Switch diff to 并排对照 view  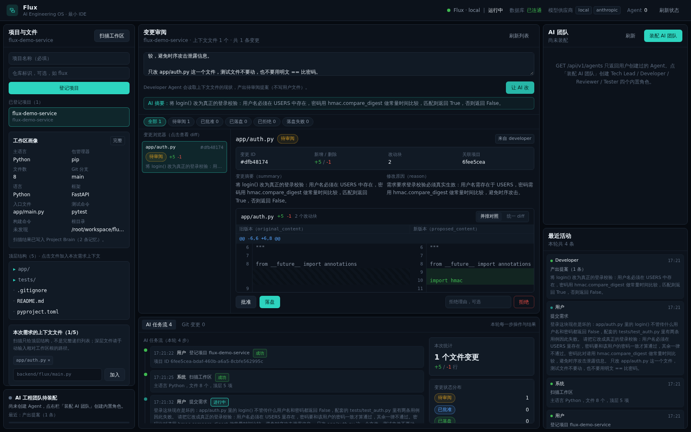tap(489, 216)
